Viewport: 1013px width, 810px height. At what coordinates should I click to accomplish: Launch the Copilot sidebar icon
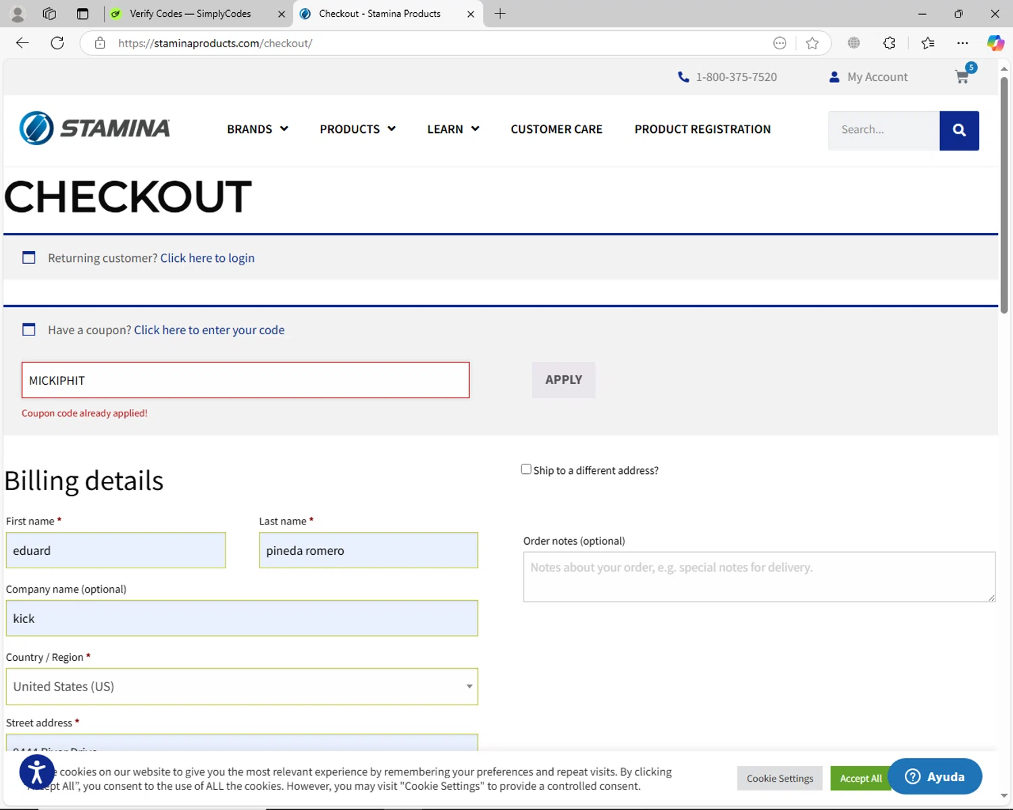click(995, 43)
